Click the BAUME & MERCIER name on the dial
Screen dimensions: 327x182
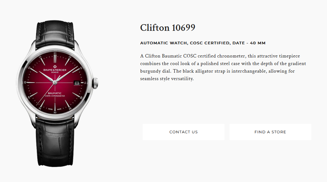tap(55, 70)
